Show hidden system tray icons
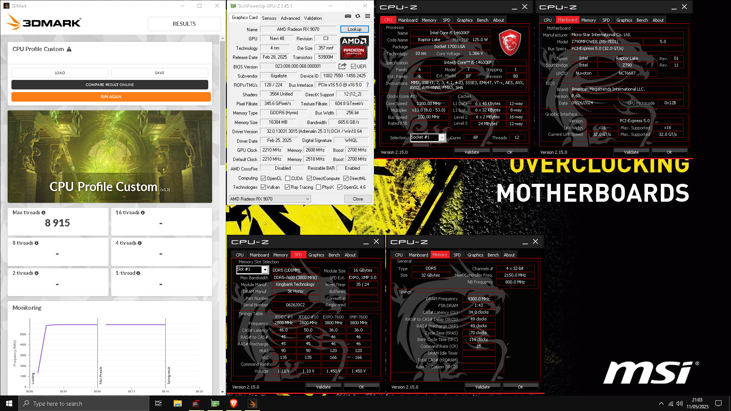The width and height of the screenshot is (731, 411). 661,403
